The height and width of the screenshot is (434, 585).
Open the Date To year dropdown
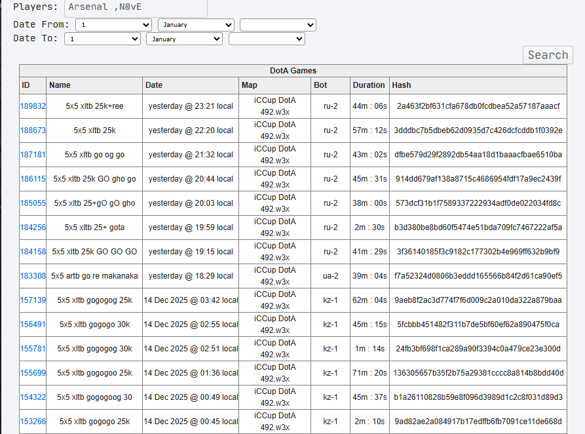pyautogui.click(x=267, y=39)
